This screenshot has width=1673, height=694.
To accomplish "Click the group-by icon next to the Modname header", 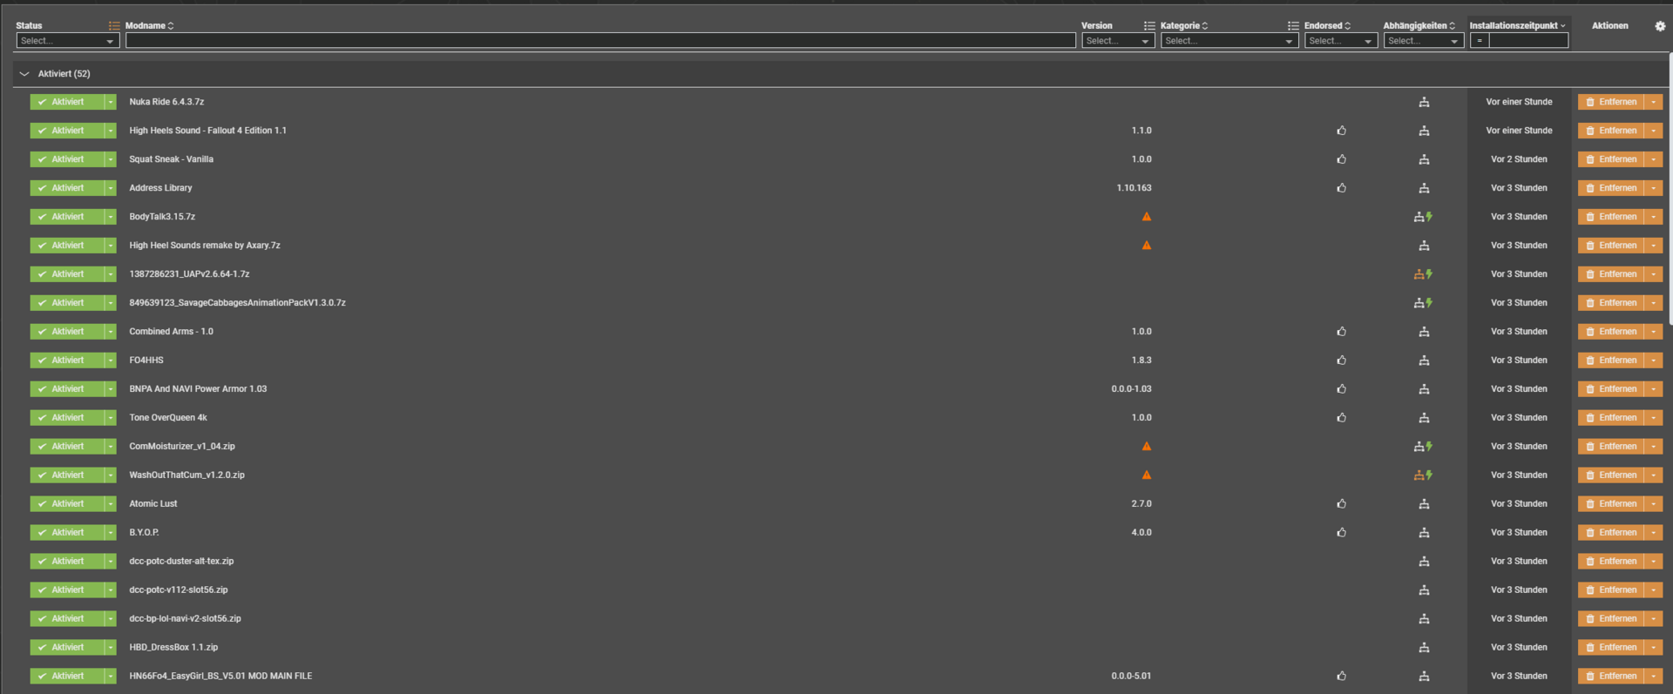I will [114, 26].
